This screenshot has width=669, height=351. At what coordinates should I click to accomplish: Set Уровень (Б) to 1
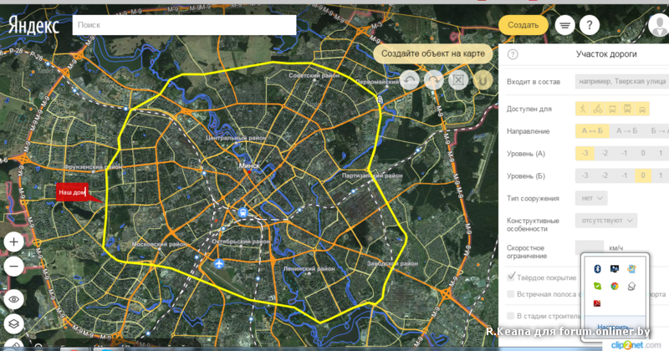click(661, 175)
